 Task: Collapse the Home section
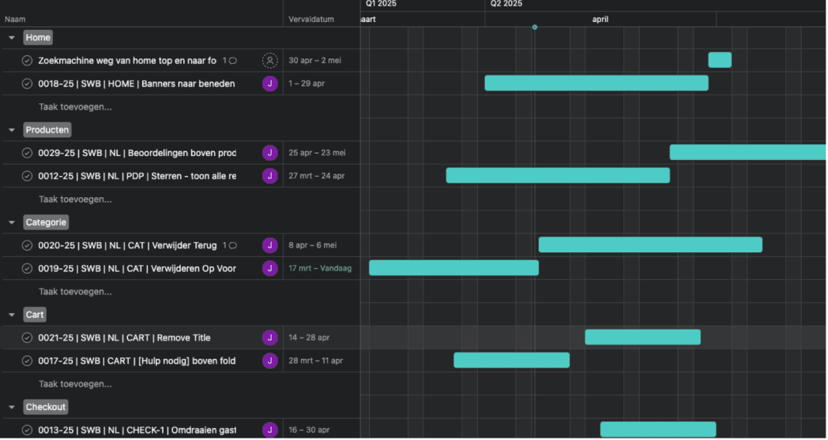[x=12, y=38]
